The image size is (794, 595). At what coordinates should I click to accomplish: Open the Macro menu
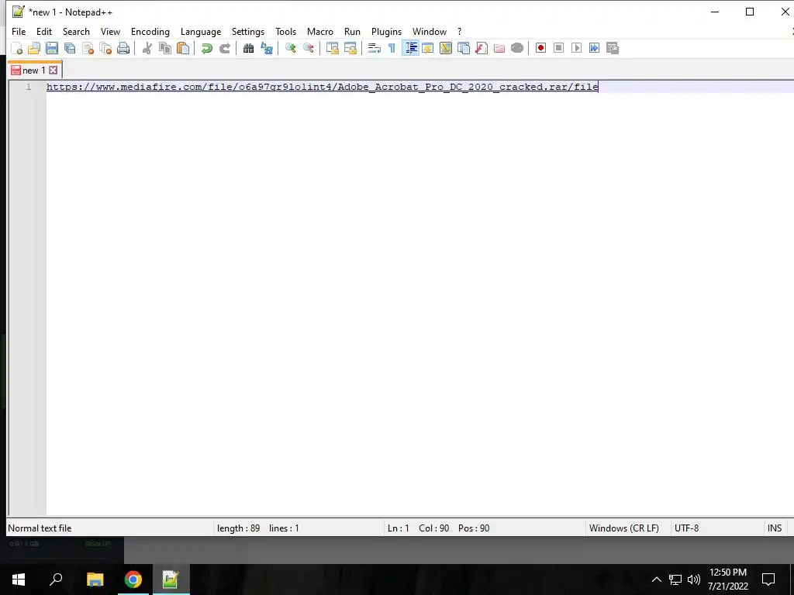tap(320, 31)
